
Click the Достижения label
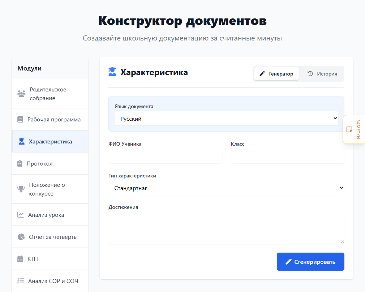coord(123,207)
